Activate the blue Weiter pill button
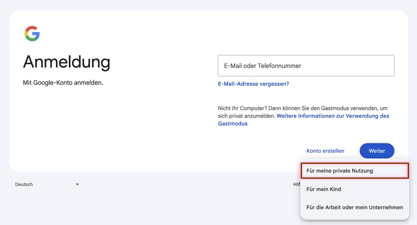Image resolution: width=417 pixels, height=225 pixels. point(377,151)
